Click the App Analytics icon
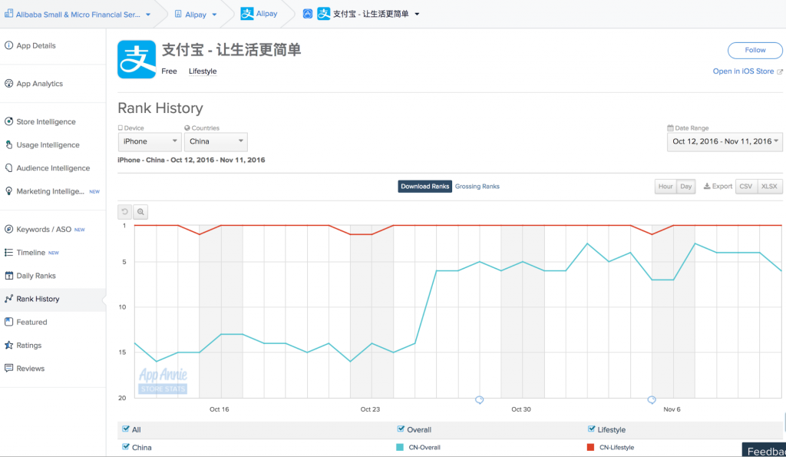The height and width of the screenshot is (457, 786). pyautogui.click(x=8, y=83)
